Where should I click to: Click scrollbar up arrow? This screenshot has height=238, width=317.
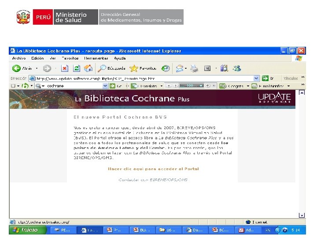tap(302, 93)
